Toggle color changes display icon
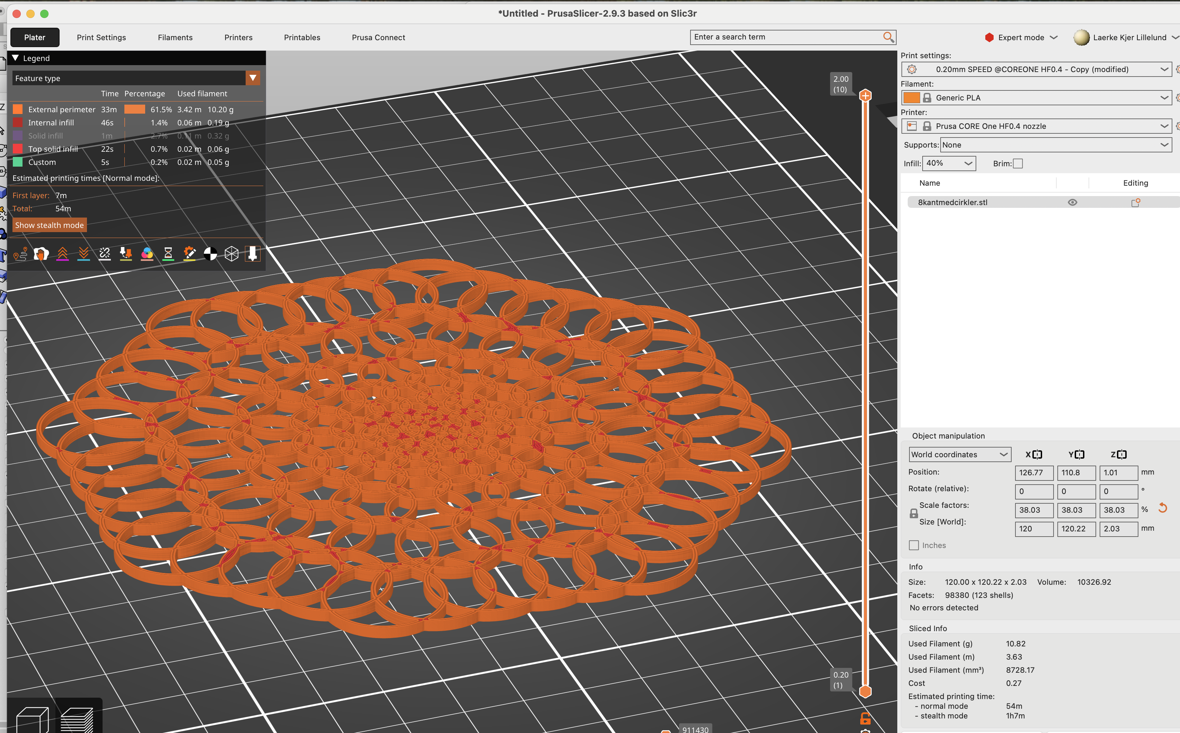This screenshot has width=1180, height=733. (147, 254)
